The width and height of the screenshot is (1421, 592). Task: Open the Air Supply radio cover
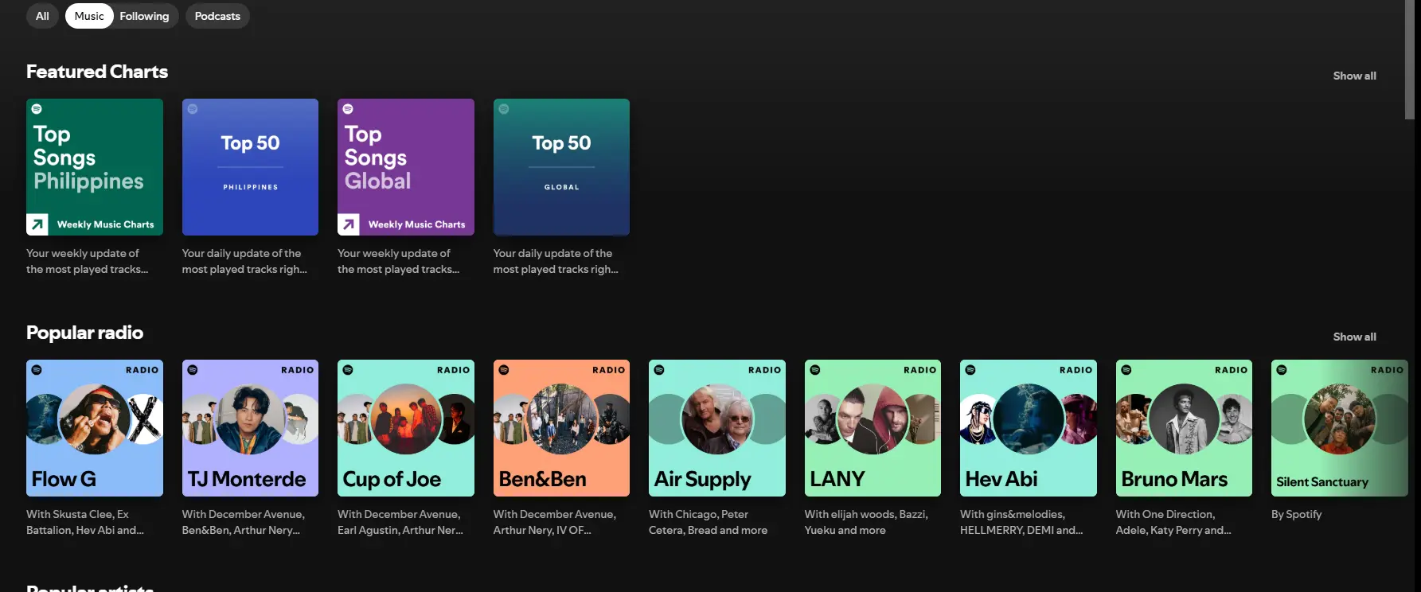pos(717,428)
